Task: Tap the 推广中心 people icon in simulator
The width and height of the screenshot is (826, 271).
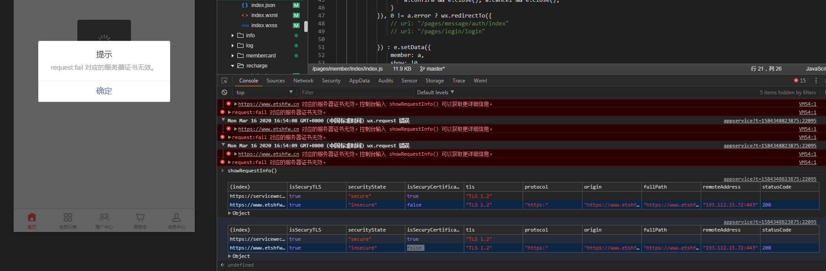Action: tap(104, 218)
